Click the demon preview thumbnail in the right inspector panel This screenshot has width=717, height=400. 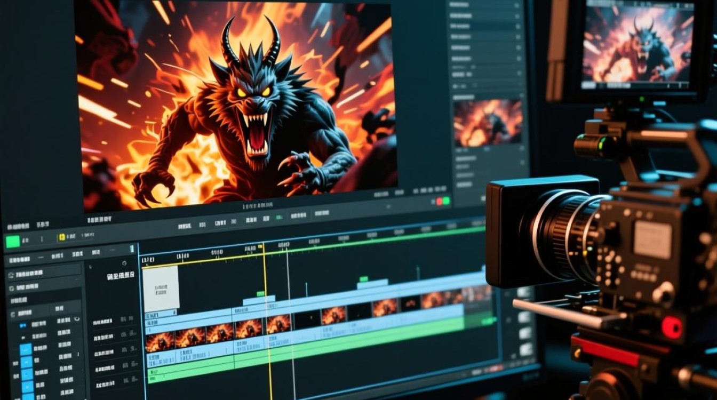pyautogui.click(x=488, y=123)
